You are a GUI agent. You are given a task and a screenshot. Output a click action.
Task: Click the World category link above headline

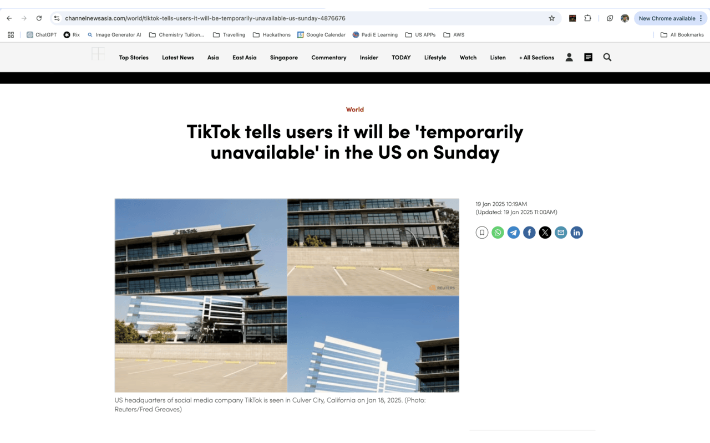tap(355, 110)
